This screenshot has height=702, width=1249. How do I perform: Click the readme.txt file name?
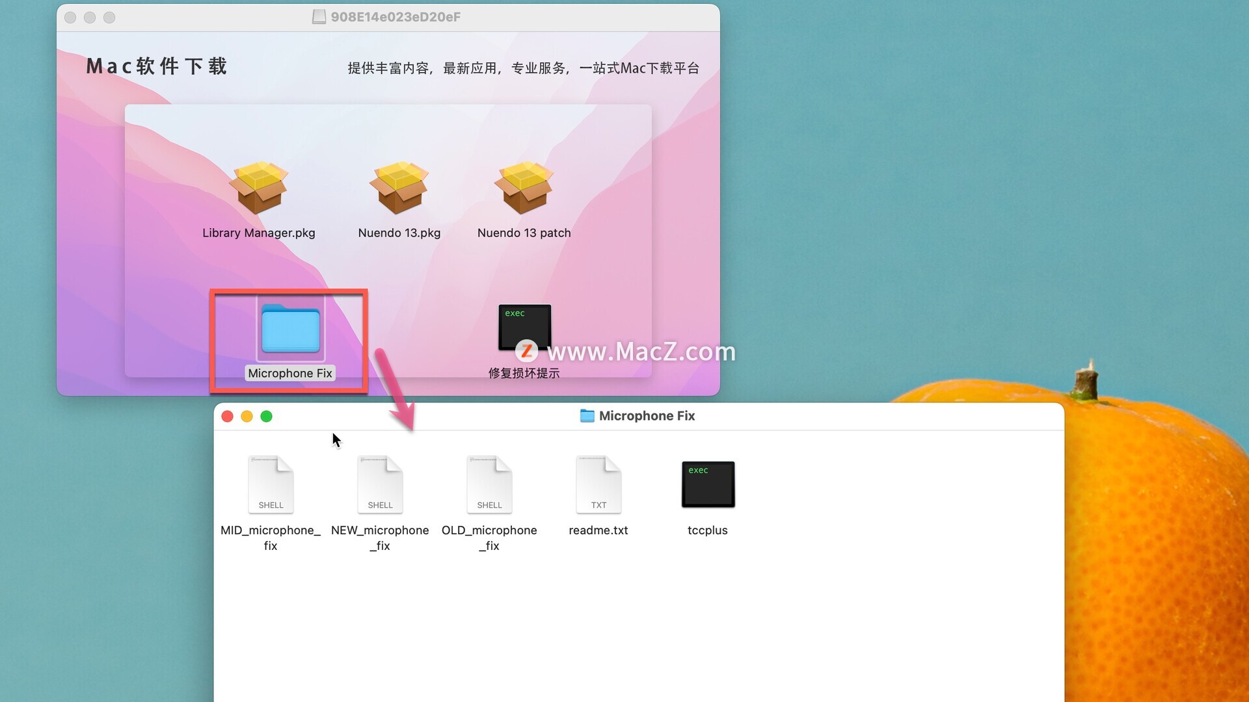(x=598, y=530)
